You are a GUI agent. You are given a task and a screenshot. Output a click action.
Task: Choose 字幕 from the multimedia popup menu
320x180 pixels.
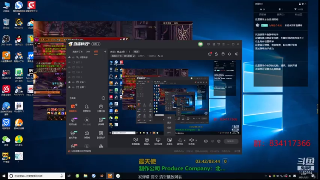pyautogui.click(x=169, y=118)
